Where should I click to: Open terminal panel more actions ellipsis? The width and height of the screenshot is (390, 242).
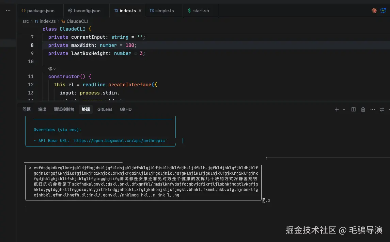(x=373, y=109)
